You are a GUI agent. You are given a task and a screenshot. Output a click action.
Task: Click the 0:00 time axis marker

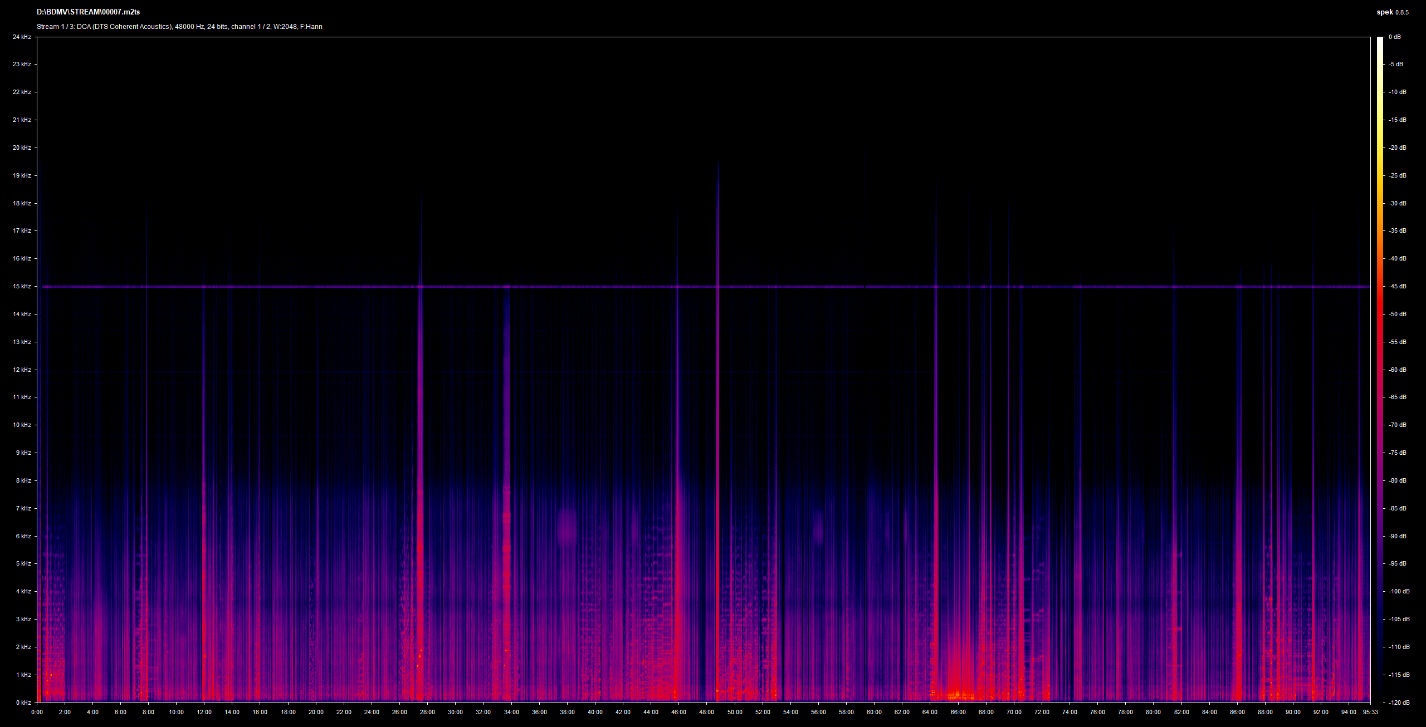[37, 712]
